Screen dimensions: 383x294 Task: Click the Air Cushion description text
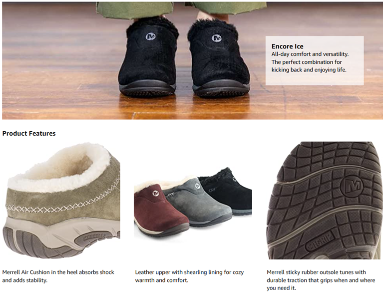[x=58, y=276]
